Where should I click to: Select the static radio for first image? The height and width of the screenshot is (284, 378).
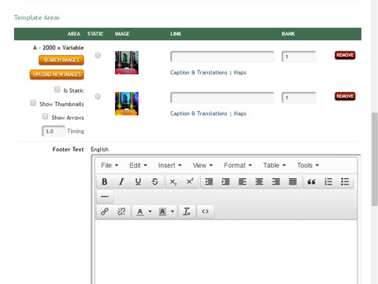(x=98, y=55)
